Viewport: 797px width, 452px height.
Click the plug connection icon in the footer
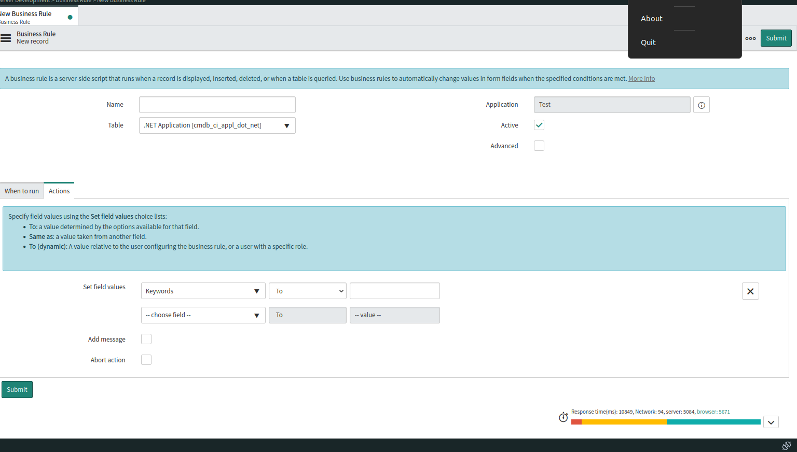click(786, 445)
